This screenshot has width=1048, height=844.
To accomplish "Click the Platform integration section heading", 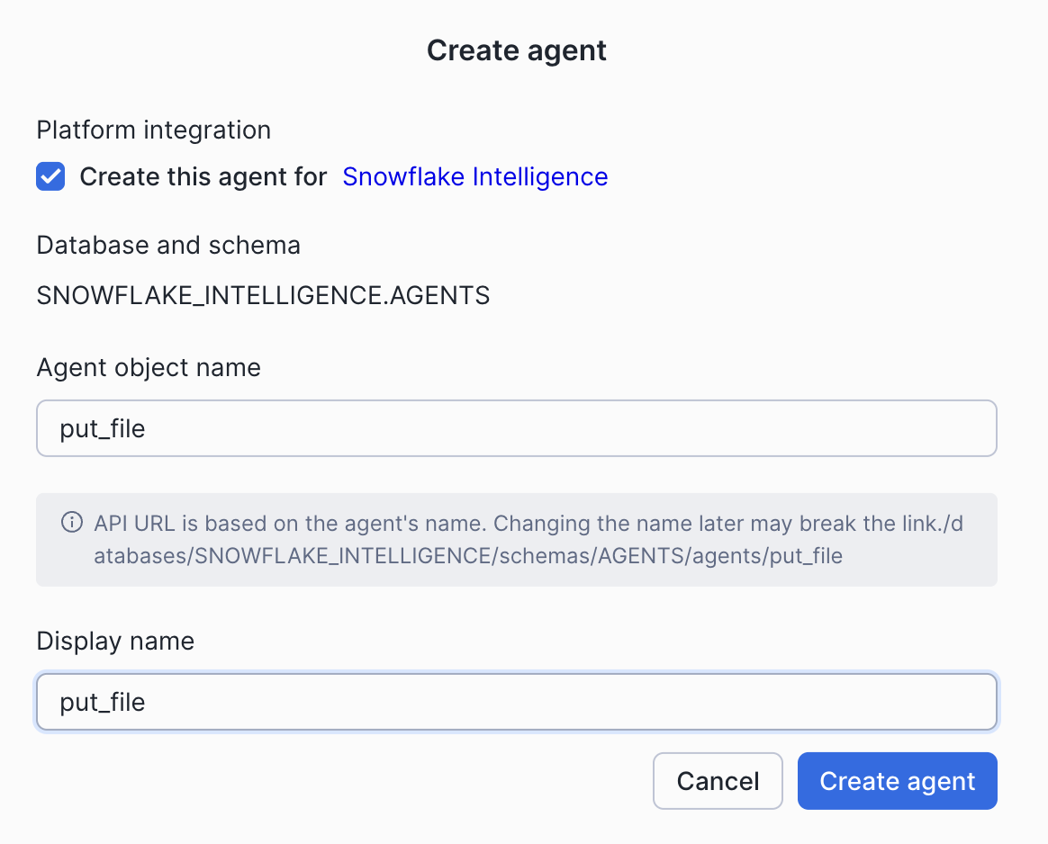I will pos(153,130).
